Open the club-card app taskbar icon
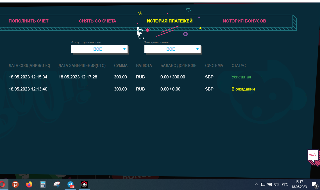The height and width of the screenshot is (190, 320). [84, 184]
